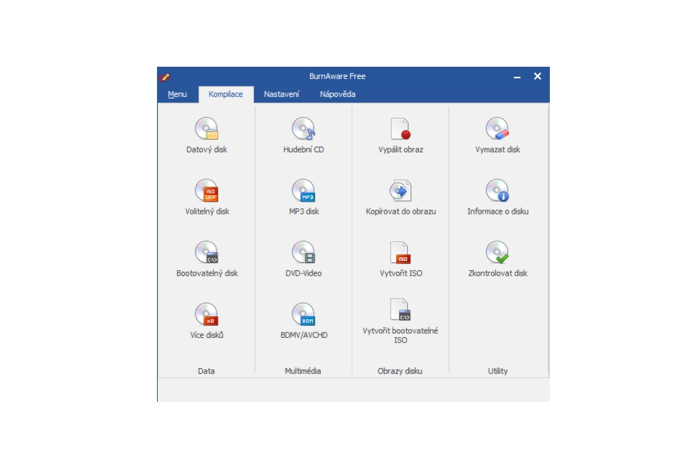Open the Datový disk tool
Screen dimensions: 690x472
click(x=206, y=136)
